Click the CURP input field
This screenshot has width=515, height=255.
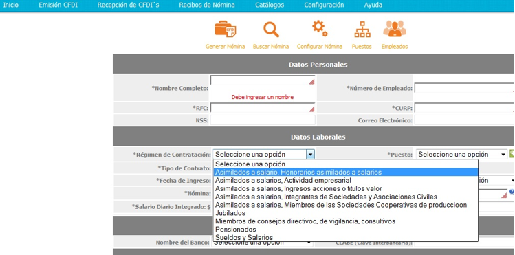tap(464, 108)
